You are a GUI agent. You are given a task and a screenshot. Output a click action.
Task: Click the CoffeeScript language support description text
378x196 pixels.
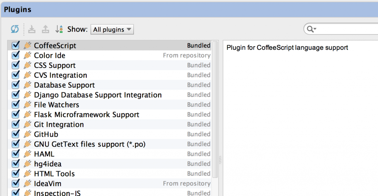287,48
